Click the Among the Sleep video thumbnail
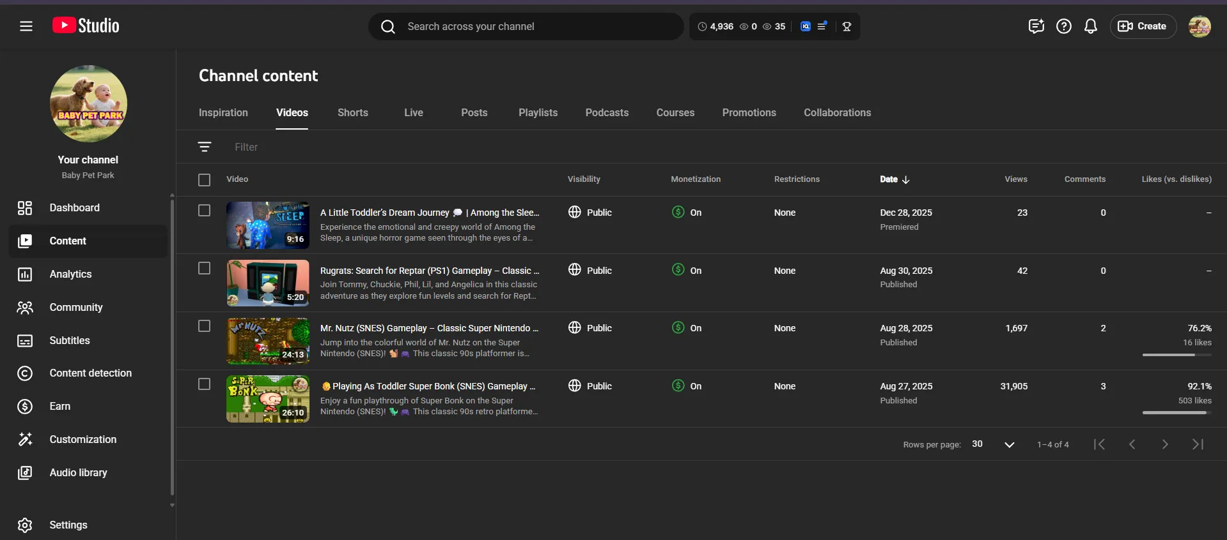This screenshot has width=1227, height=540. (x=268, y=225)
